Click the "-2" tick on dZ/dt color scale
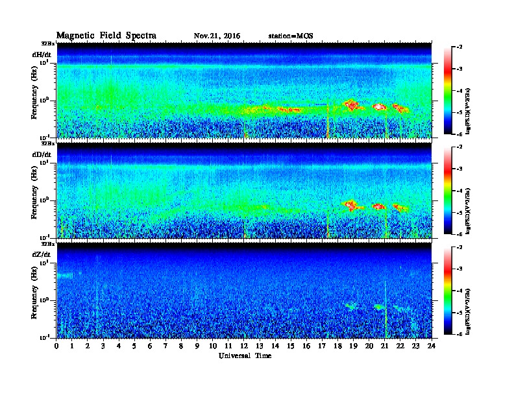This screenshot has height=397, width=514. tap(459, 247)
